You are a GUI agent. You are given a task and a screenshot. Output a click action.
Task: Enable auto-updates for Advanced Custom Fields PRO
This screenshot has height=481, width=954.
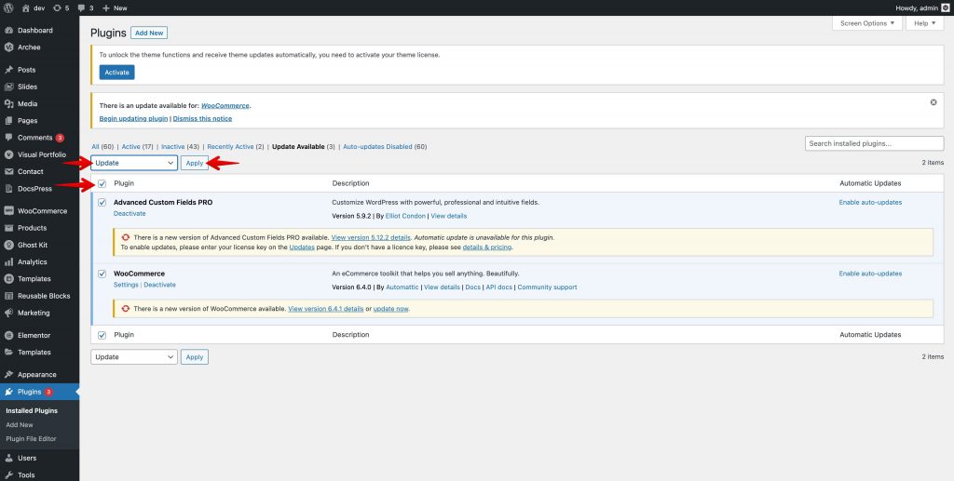click(870, 203)
